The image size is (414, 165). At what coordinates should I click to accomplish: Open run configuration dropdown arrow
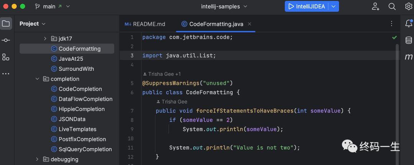pyautogui.click(x=333, y=6)
